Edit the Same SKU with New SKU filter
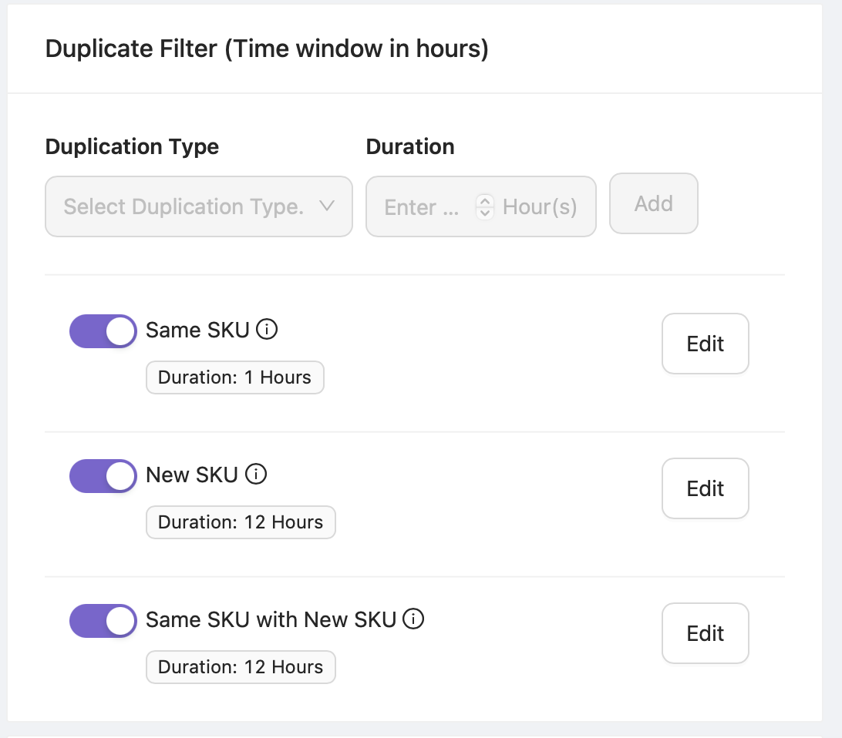842x738 pixels. pos(705,633)
